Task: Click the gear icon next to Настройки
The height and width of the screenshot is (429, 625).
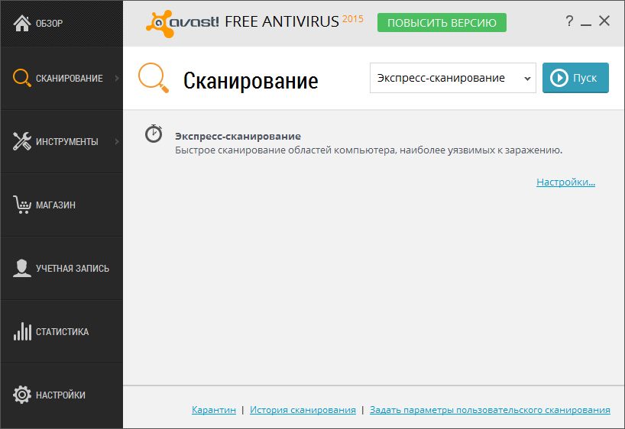Action: [22, 395]
